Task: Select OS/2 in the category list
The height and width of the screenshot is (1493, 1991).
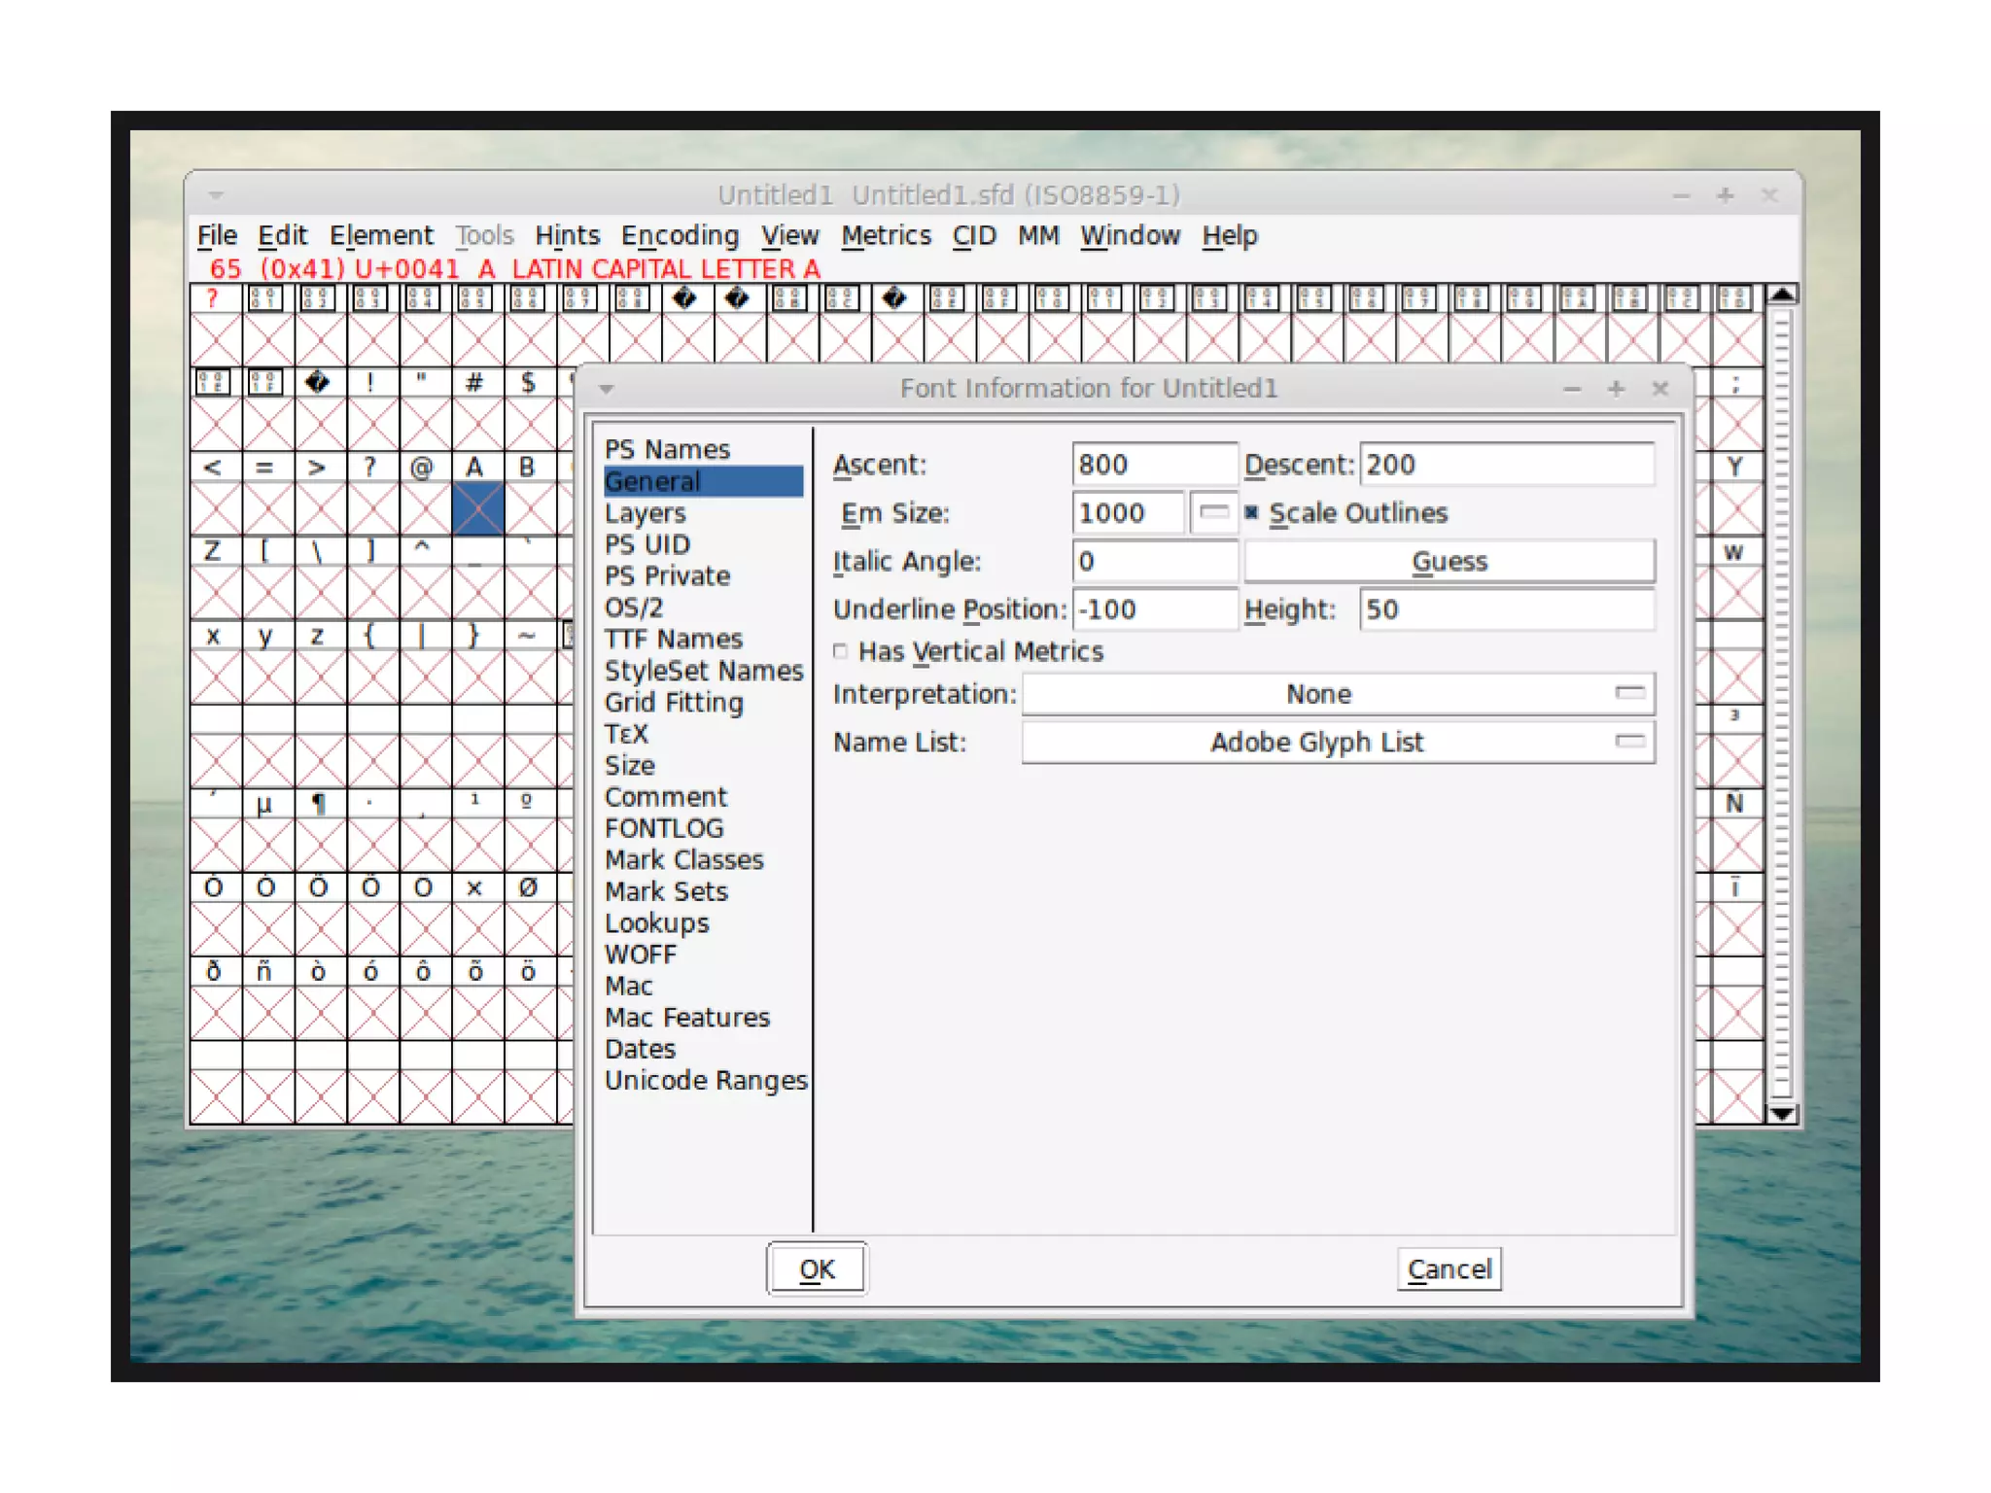Action: point(634,608)
